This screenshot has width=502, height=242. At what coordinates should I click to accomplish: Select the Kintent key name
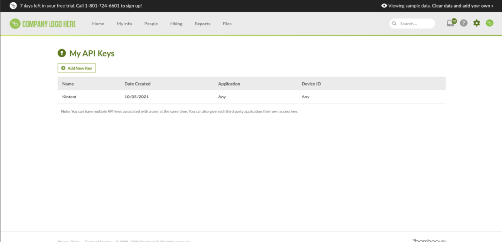(69, 97)
